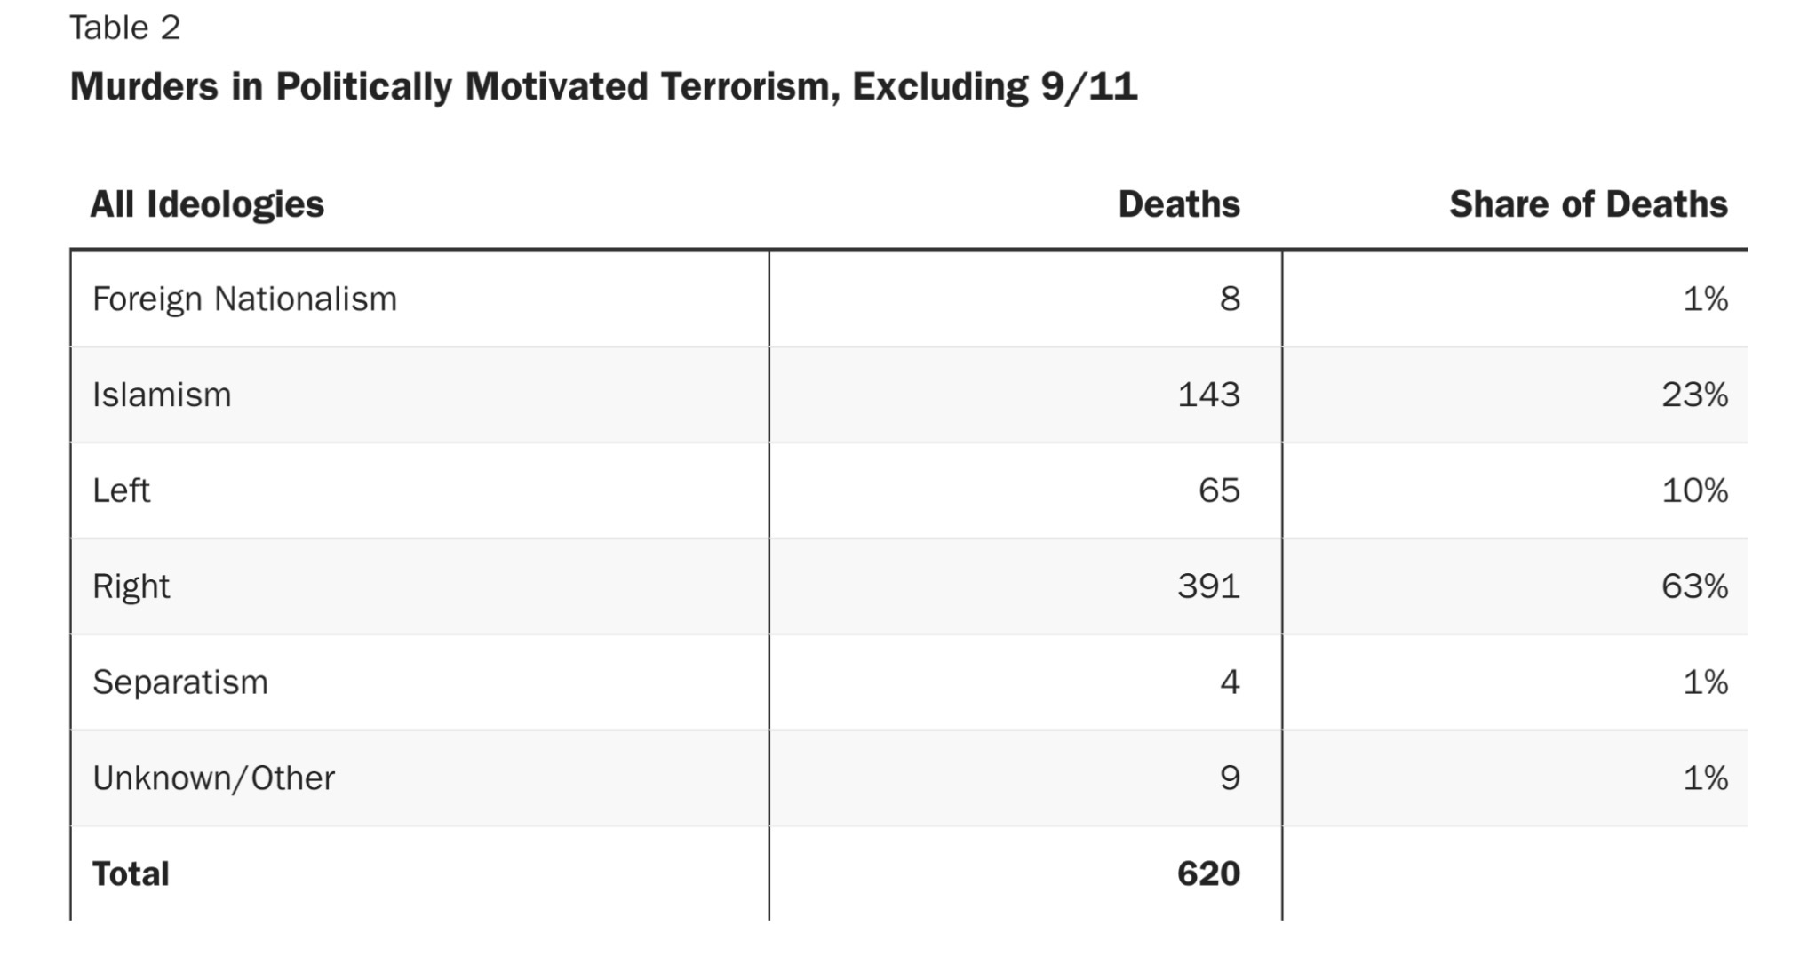Click the 23% share of deaths cell
The image size is (1816, 965).
1694,395
